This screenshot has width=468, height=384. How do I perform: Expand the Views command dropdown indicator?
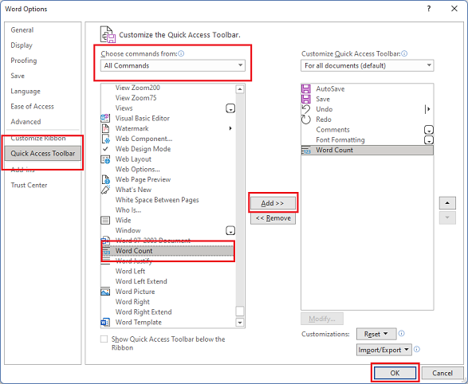(230, 108)
